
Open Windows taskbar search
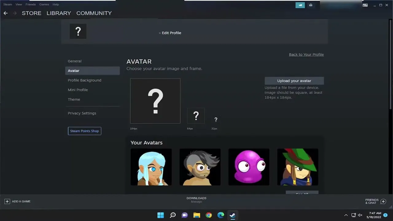point(173,215)
